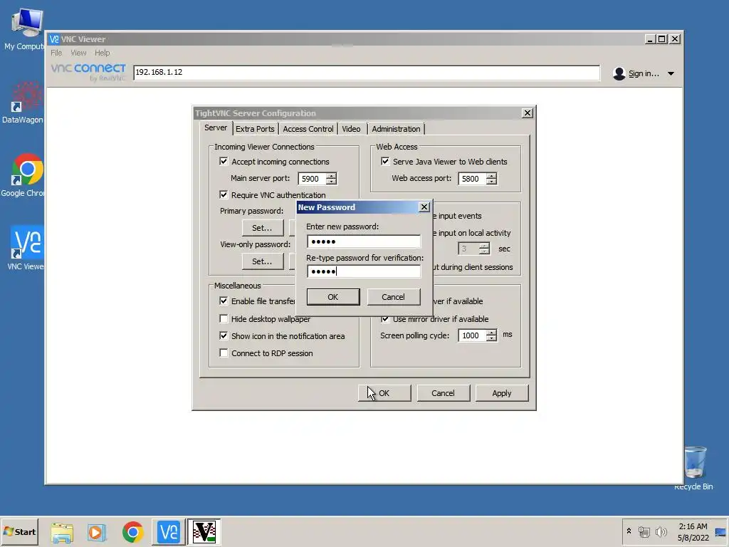Viewport: 729px width, 547px height.
Task: Click Screen polling cycle value 1000
Action: coord(473,335)
